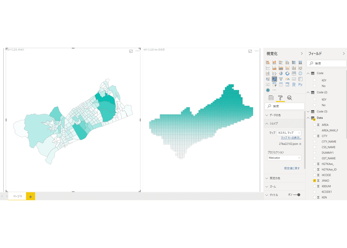Screen dimensions: 347x248
Task: Select the waterfall chart visual
Action: 268,74
